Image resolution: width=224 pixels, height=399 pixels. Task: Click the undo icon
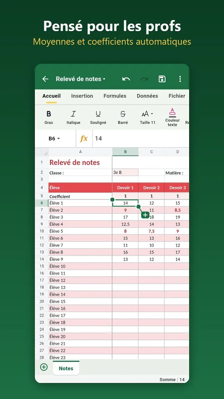pyautogui.click(x=126, y=79)
